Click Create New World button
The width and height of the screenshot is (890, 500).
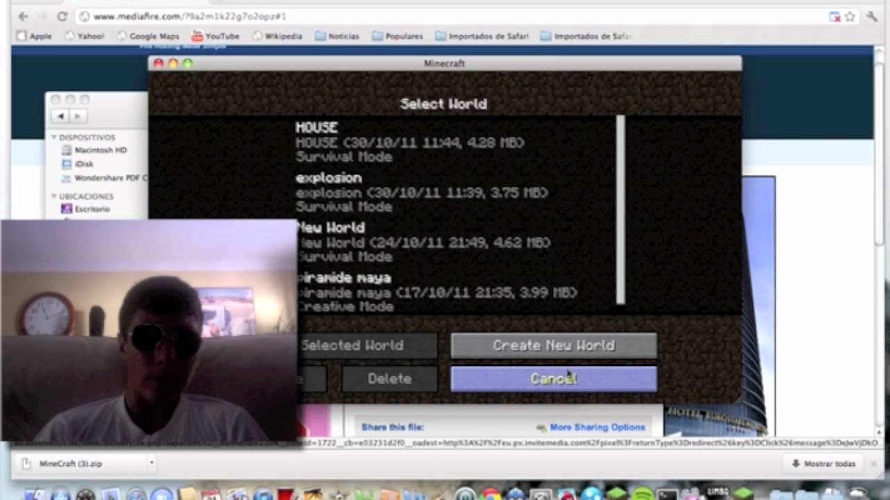tap(553, 345)
